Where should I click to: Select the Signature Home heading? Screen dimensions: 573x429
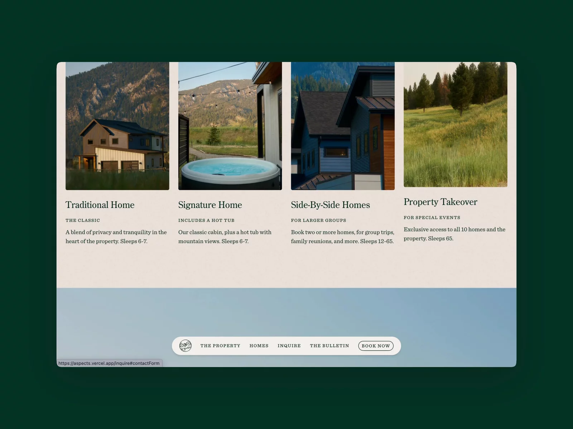[x=210, y=205]
